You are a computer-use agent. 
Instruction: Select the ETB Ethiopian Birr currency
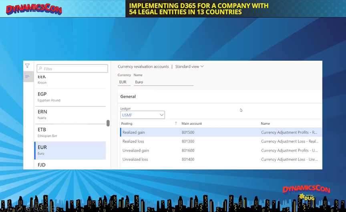click(70, 132)
